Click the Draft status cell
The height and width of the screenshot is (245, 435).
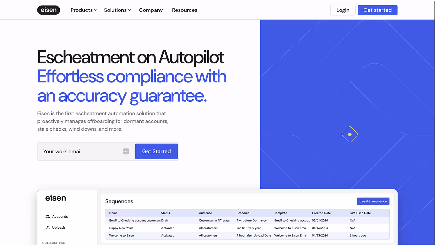[165, 221]
